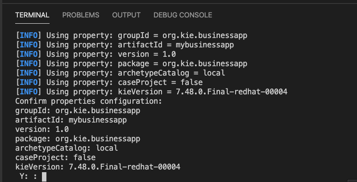
Task: Click the 'kieVersion: 7.48.0.Final-redhat-00004' confirmation line
Action: (98, 167)
